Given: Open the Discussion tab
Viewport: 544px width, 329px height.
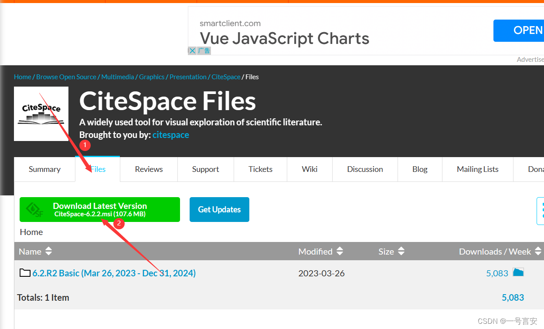Looking at the screenshot, I should 365,169.
